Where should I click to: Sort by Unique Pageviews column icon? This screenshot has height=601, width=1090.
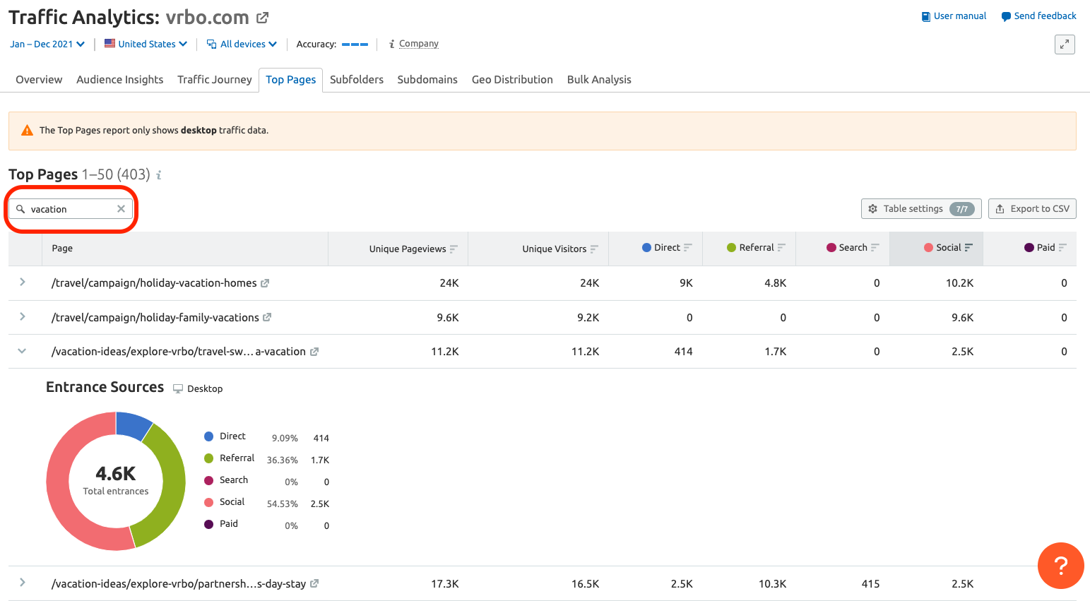coord(454,249)
